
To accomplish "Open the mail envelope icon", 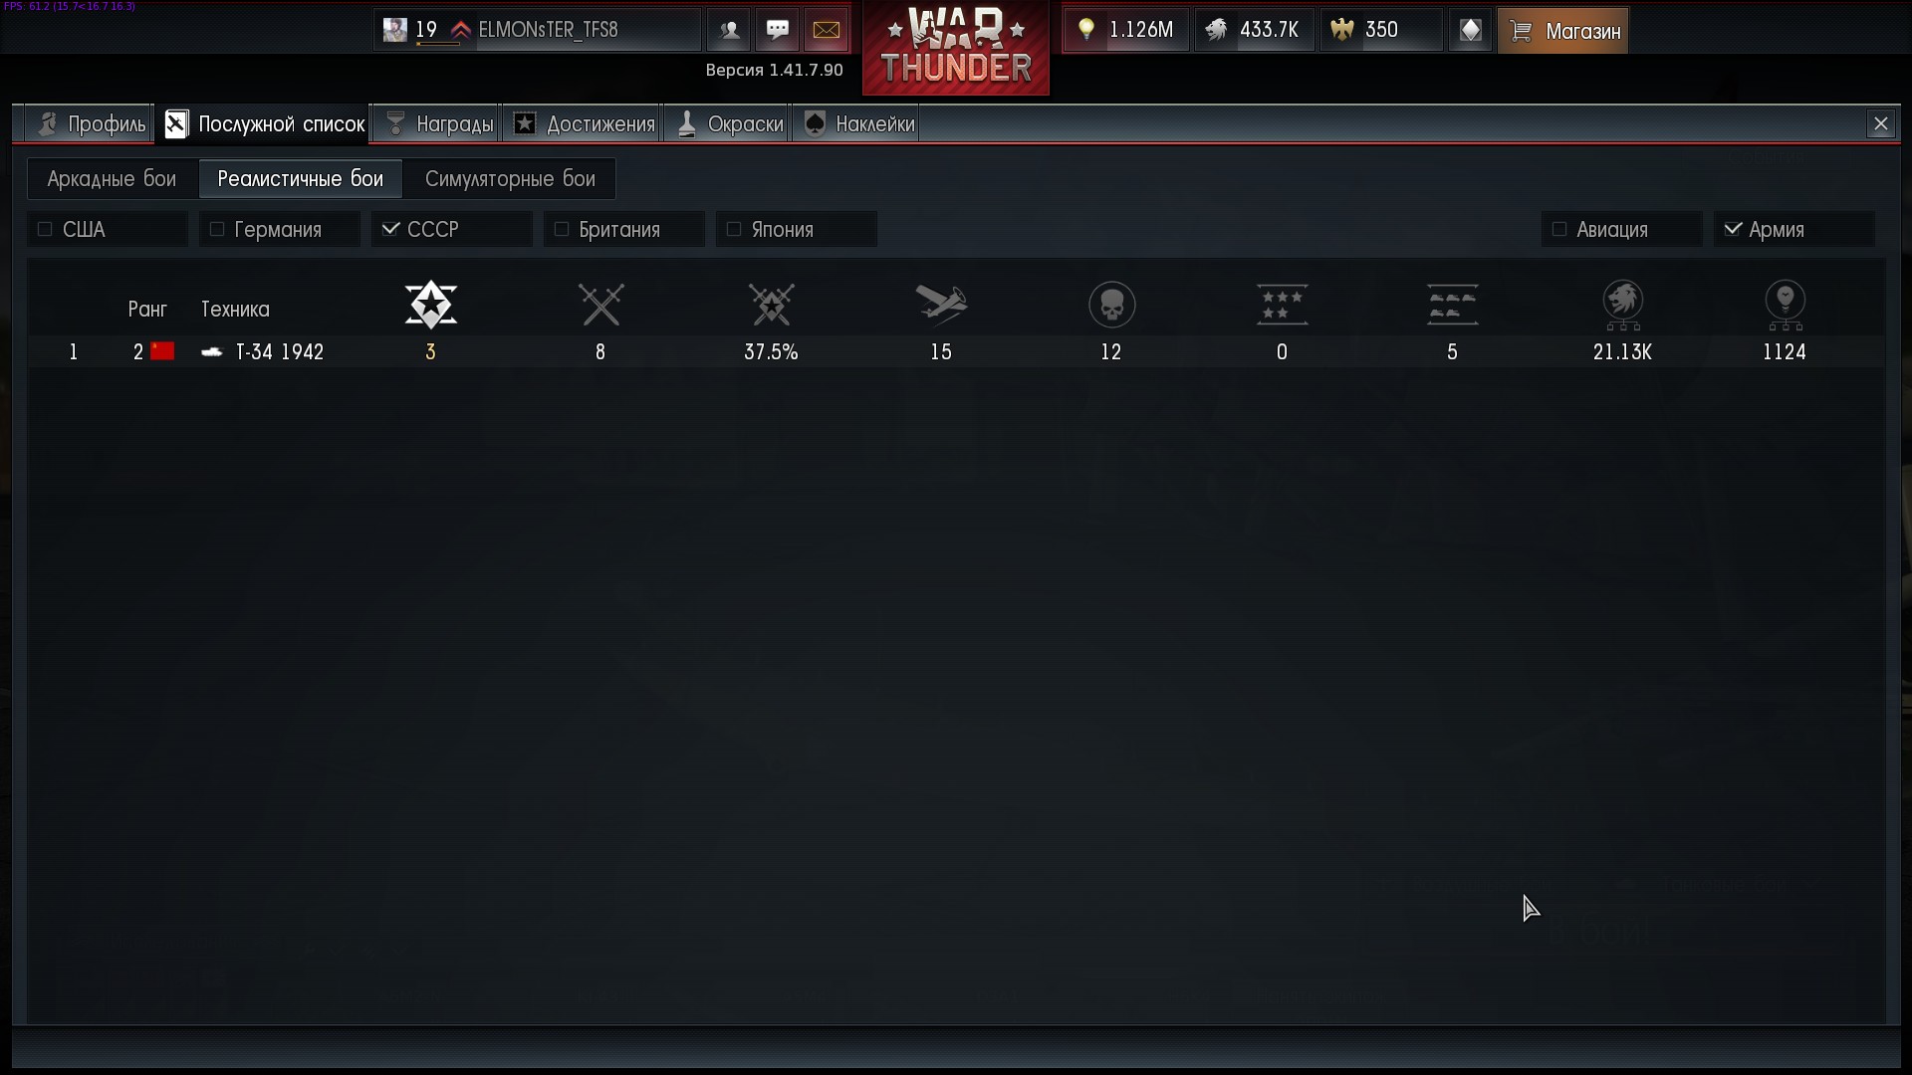I will 826,30.
